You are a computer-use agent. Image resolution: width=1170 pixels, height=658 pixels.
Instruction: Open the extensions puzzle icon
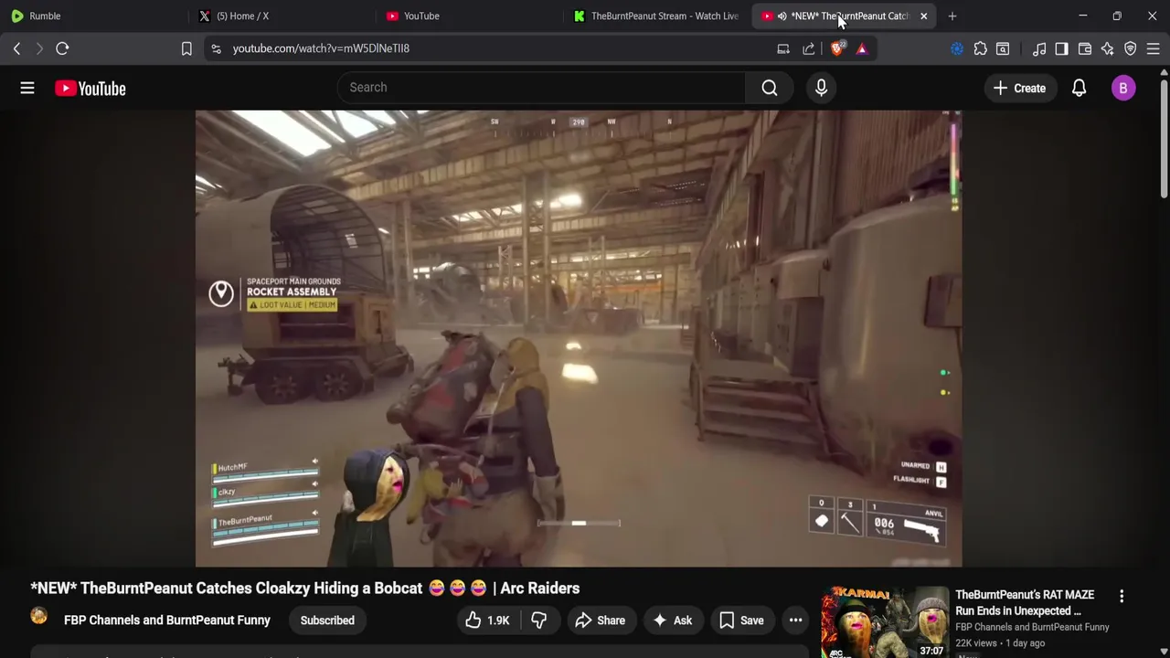click(x=980, y=48)
